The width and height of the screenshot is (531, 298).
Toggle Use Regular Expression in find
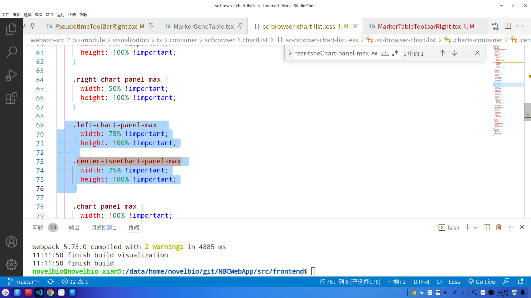(395, 53)
